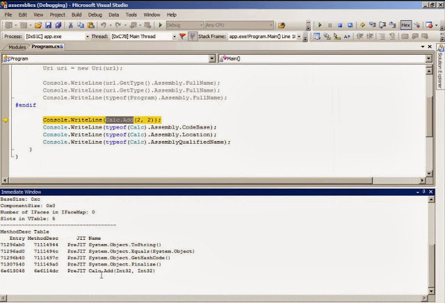Click the Step Into icon

tap(373, 25)
